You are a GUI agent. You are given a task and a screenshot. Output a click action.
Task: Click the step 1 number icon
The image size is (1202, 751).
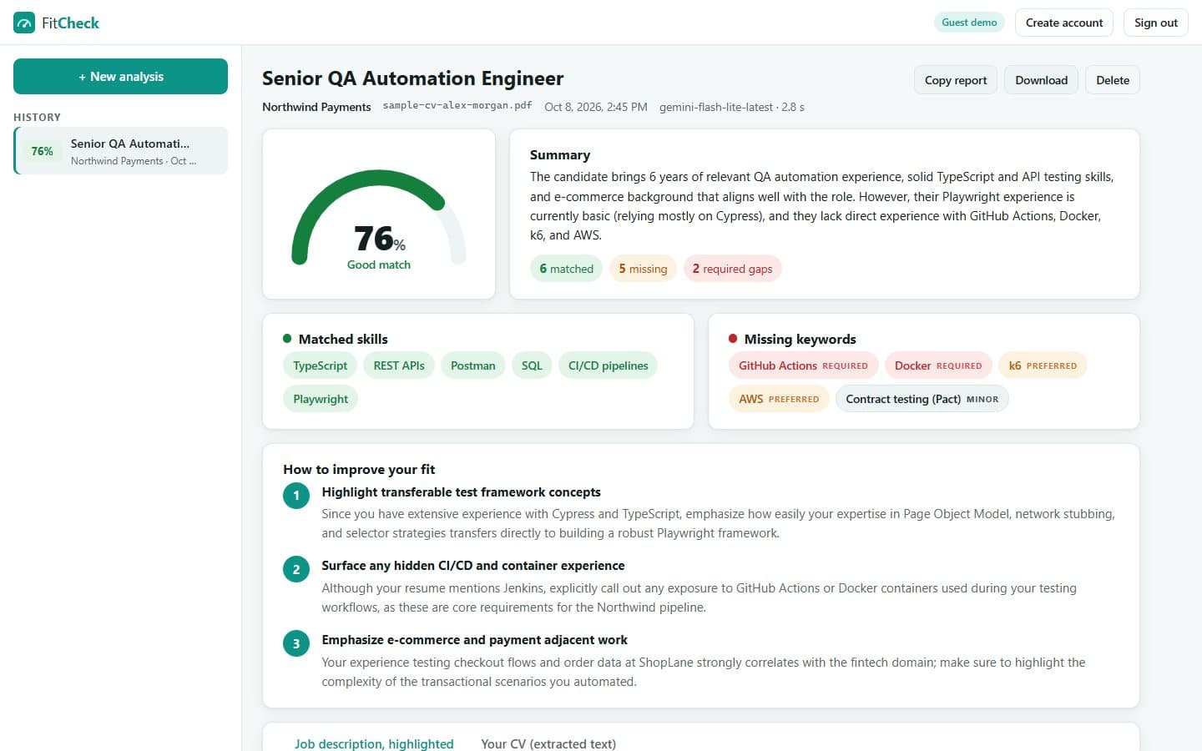tap(296, 496)
